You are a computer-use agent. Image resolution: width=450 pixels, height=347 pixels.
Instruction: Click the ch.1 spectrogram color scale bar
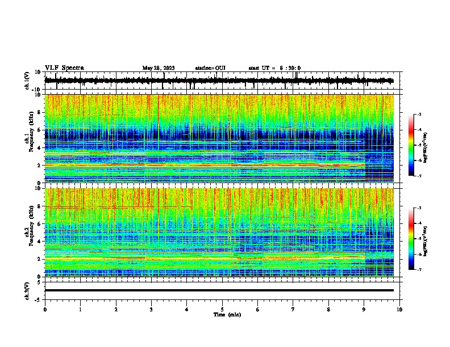[x=411, y=145]
